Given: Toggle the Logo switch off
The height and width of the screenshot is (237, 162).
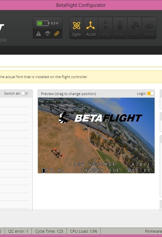Looking at the screenshot, I should 150,93.
